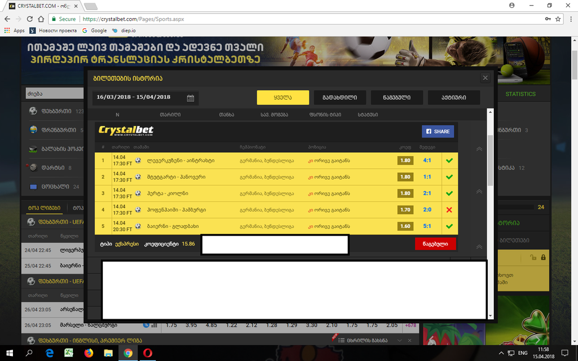578x361 pixels.
Task: Click the red წაგებული status button below the ticket
Action: (435, 244)
